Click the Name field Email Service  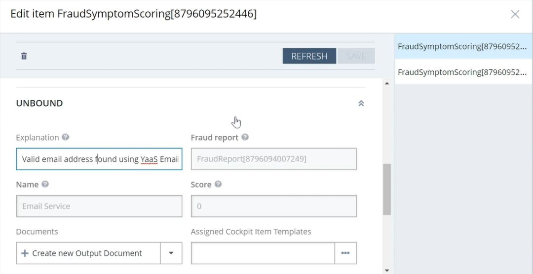pyautogui.click(x=99, y=206)
